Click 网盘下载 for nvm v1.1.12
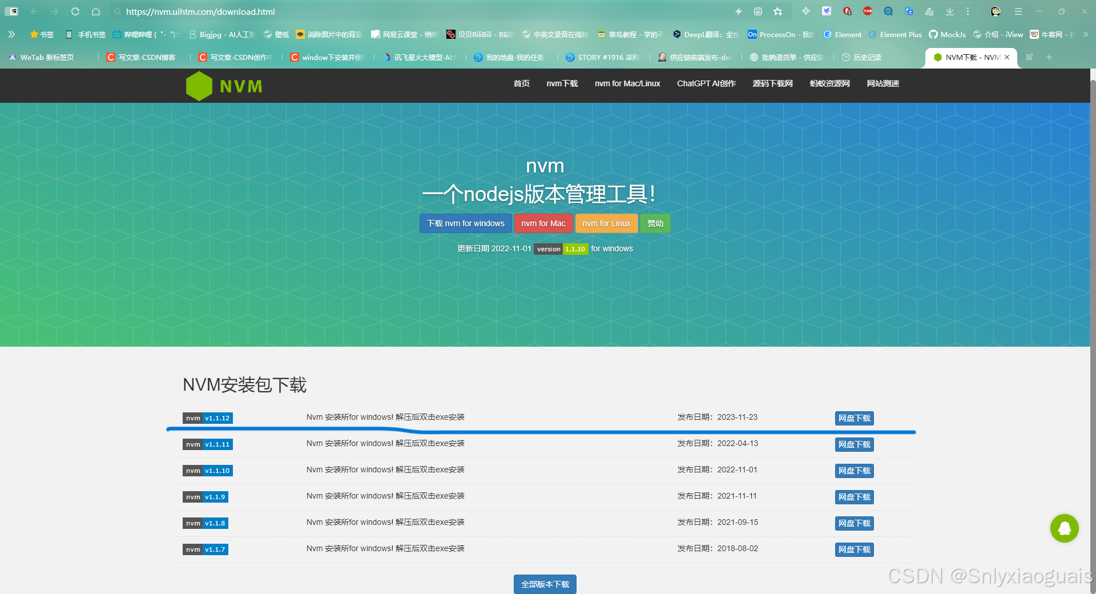Screen dimensions: 1096x594 [854, 418]
